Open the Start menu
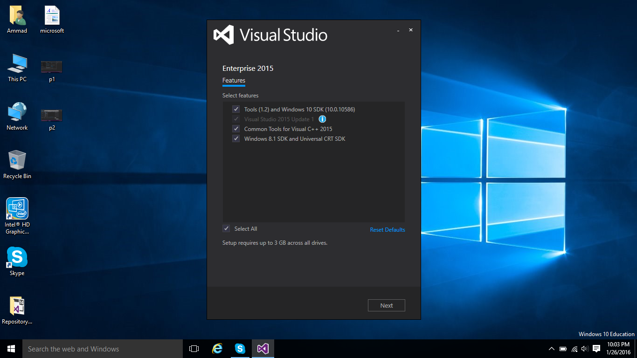 [10, 348]
